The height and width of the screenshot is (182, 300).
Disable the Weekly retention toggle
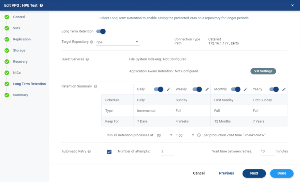[197, 89]
